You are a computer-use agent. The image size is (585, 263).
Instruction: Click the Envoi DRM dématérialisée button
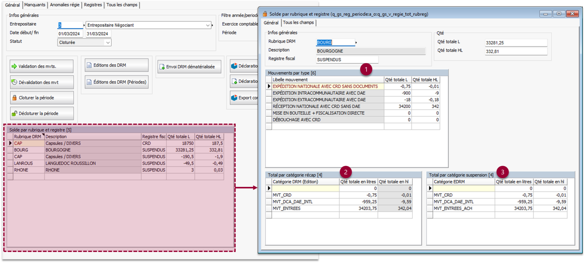(x=189, y=67)
